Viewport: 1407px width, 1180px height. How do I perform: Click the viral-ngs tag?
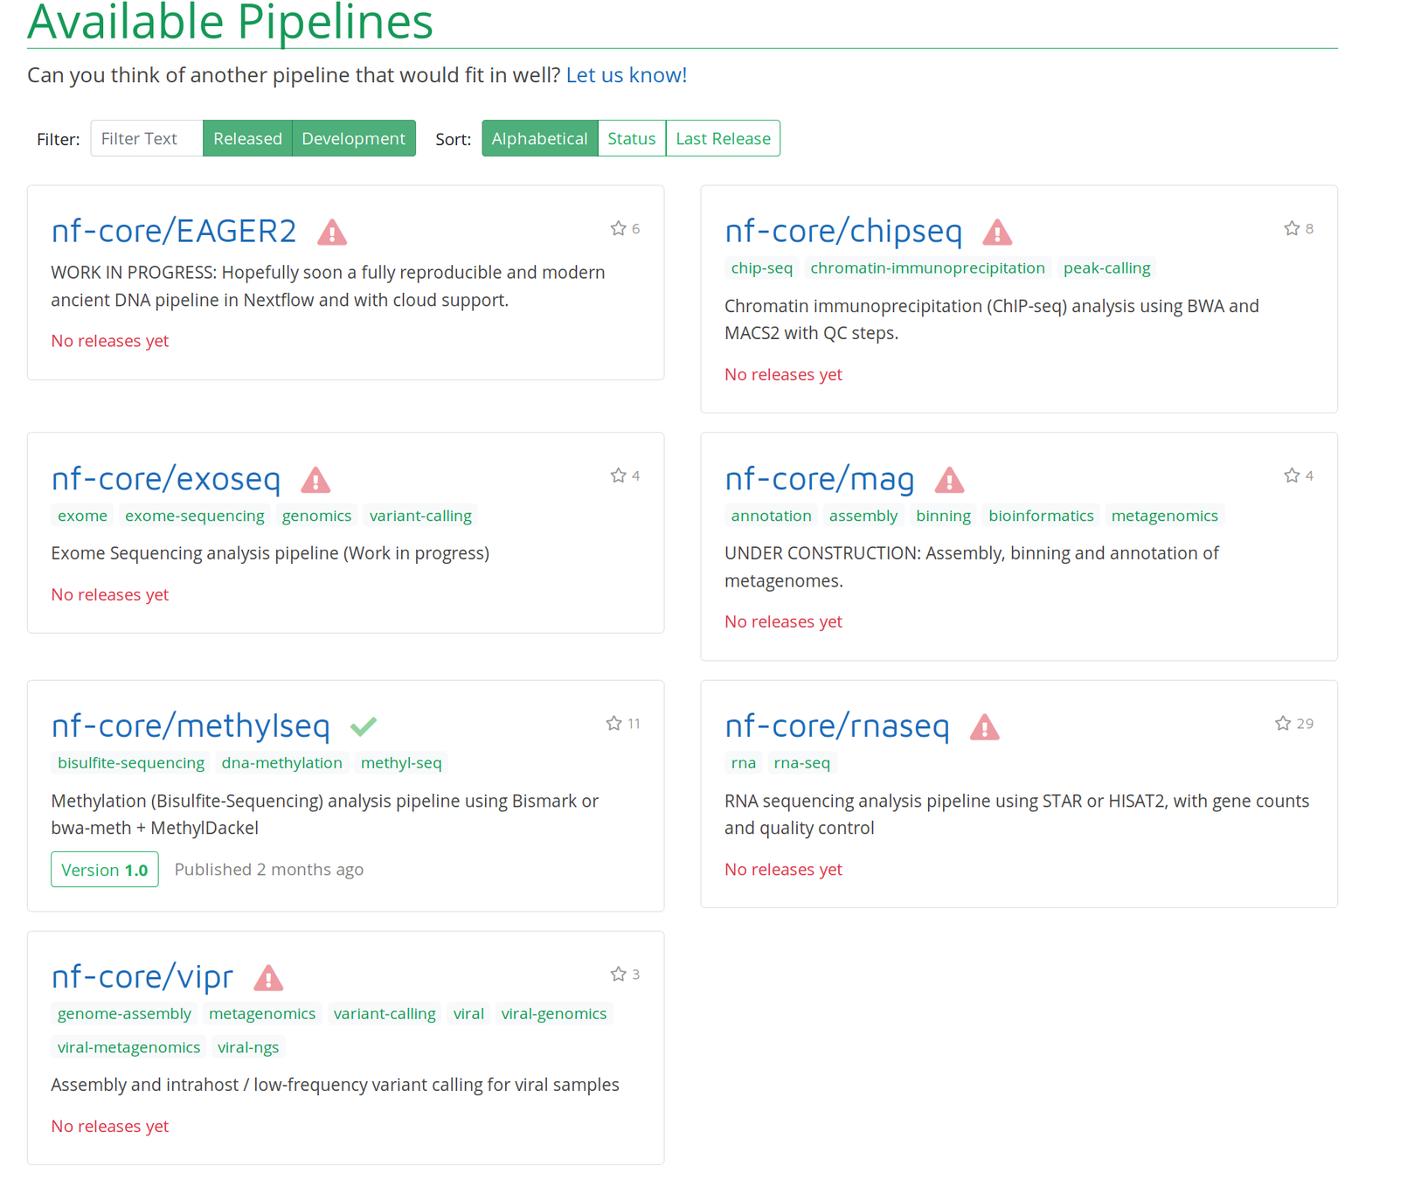(248, 1048)
